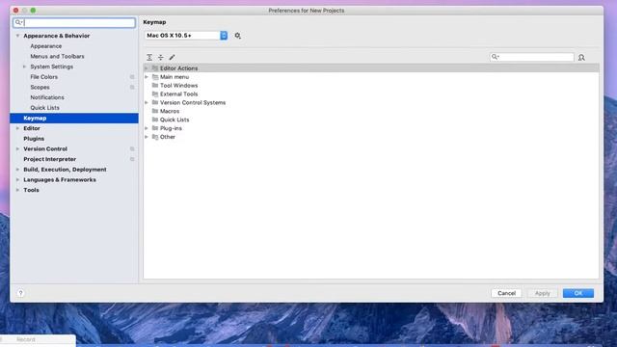Select the Macros row label
This screenshot has height=347, width=617.
tap(170, 111)
